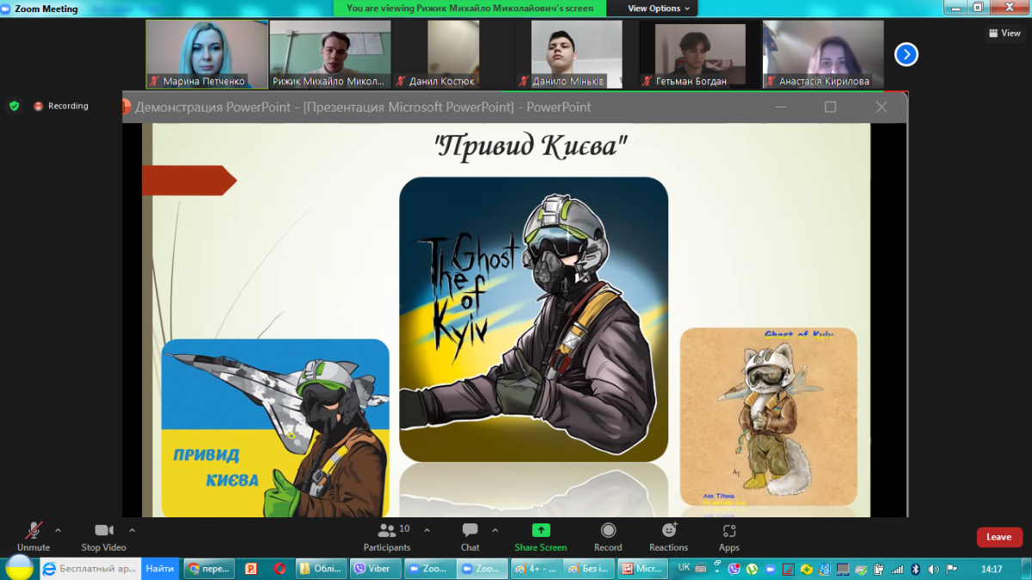The width and height of the screenshot is (1032, 580).
Task: Expand the chat options arrow next to Chat
Action: pos(494,530)
